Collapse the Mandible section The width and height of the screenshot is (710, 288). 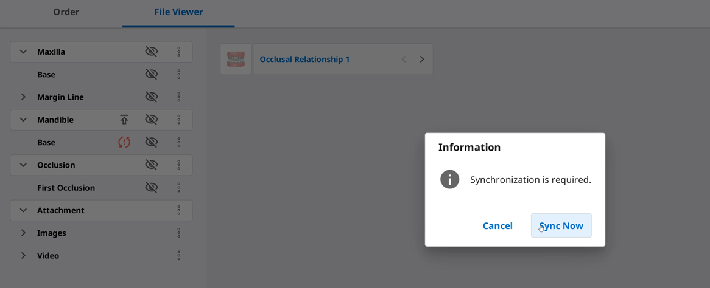coord(24,120)
